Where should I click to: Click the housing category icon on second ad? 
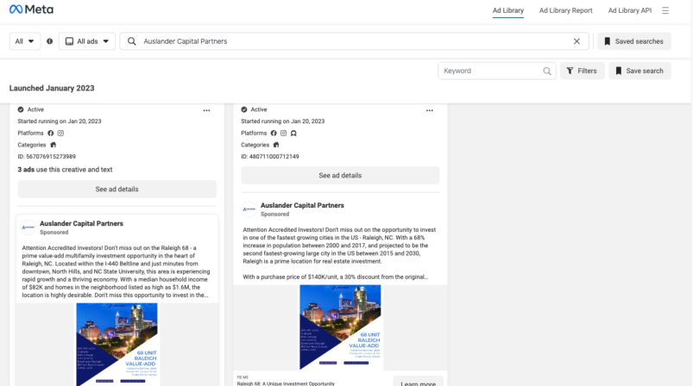[276, 145]
